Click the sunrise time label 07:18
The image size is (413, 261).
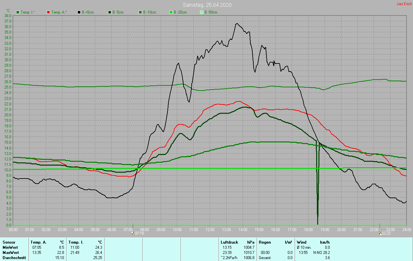(139, 233)
